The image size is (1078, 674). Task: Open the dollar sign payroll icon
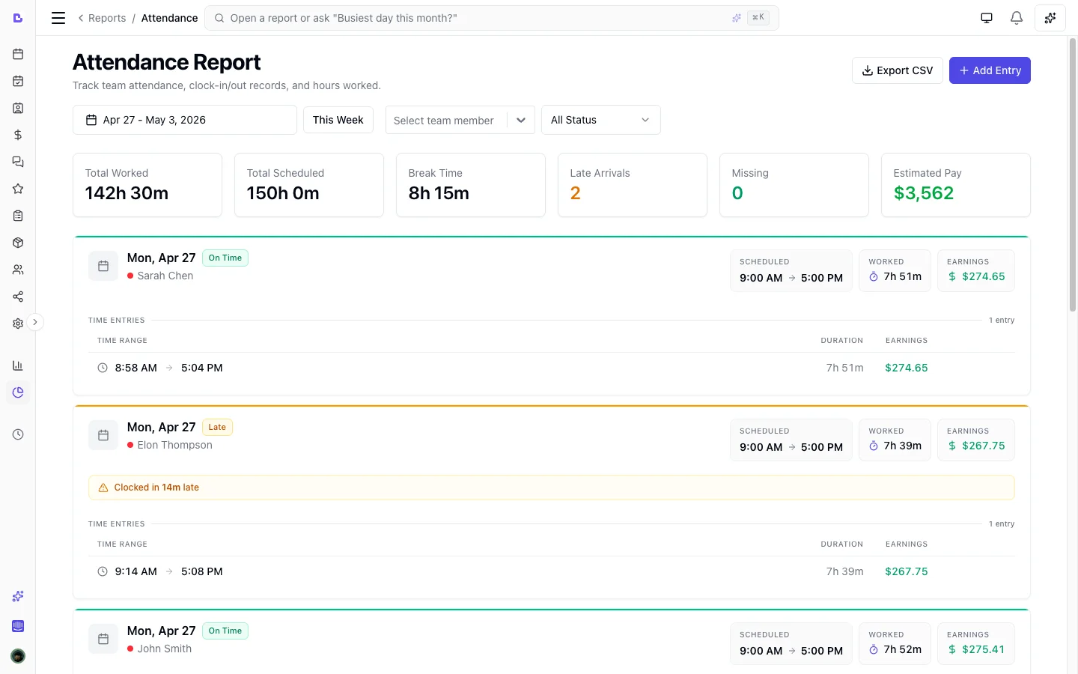(x=18, y=135)
